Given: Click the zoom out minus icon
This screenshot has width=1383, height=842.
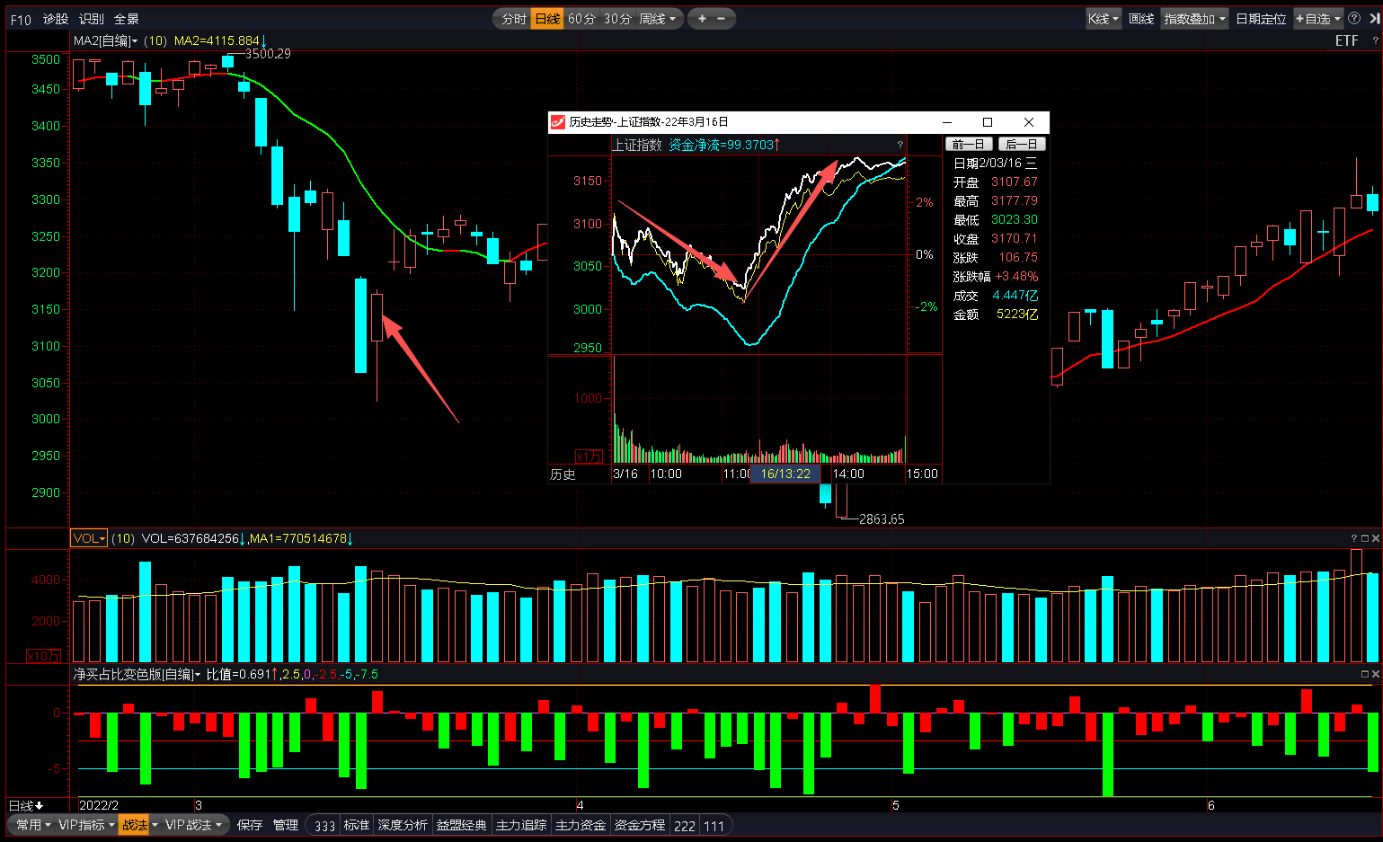Looking at the screenshot, I should pyautogui.click(x=722, y=18).
